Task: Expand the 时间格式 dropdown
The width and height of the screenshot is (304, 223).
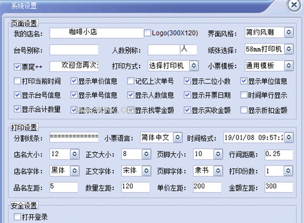Action: (288, 137)
